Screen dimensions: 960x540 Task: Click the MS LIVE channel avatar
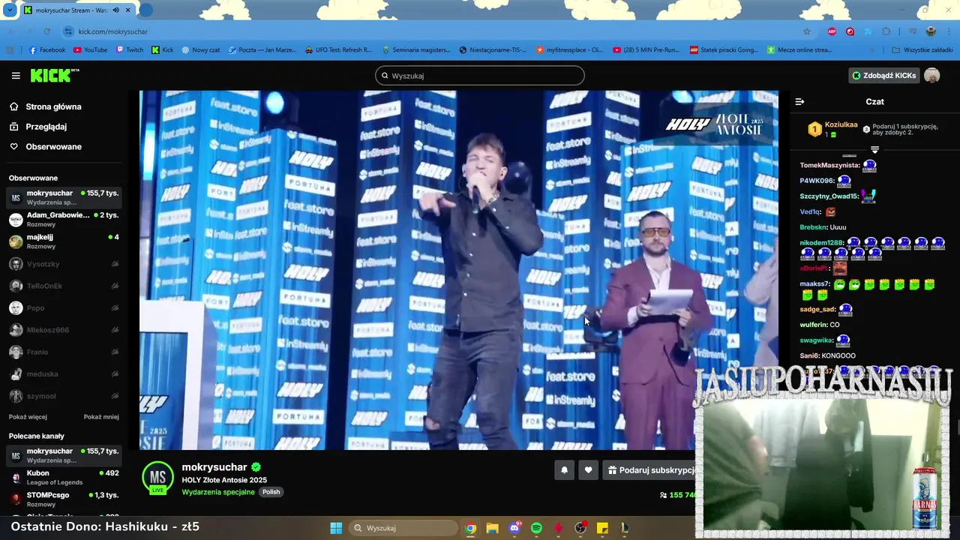coord(157,478)
